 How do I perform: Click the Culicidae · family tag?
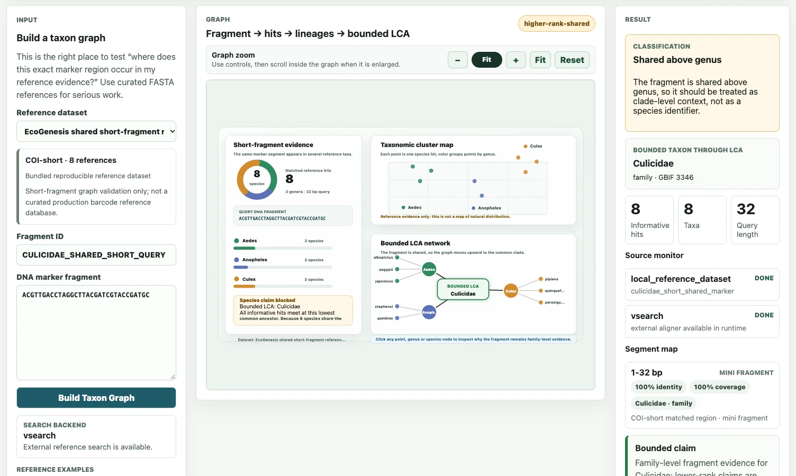click(664, 404)
